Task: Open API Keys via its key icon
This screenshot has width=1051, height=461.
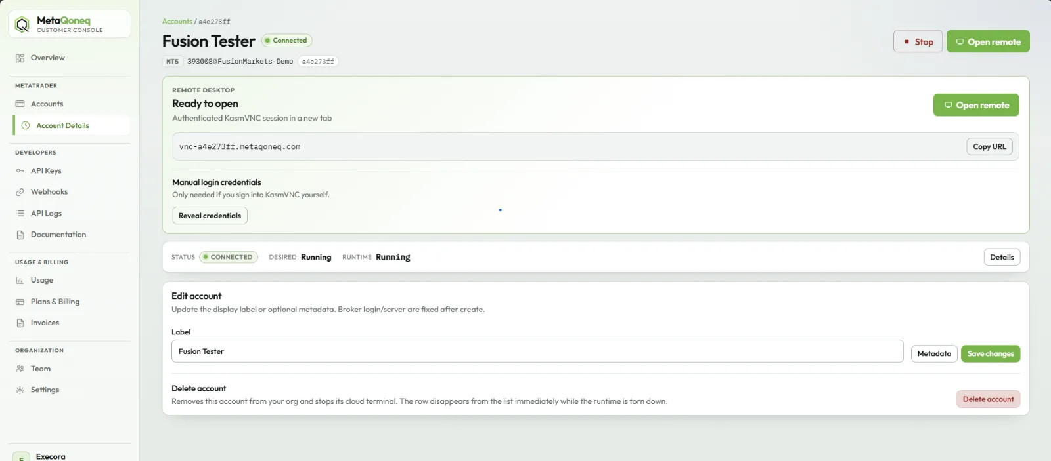Action: pos(20,171)
